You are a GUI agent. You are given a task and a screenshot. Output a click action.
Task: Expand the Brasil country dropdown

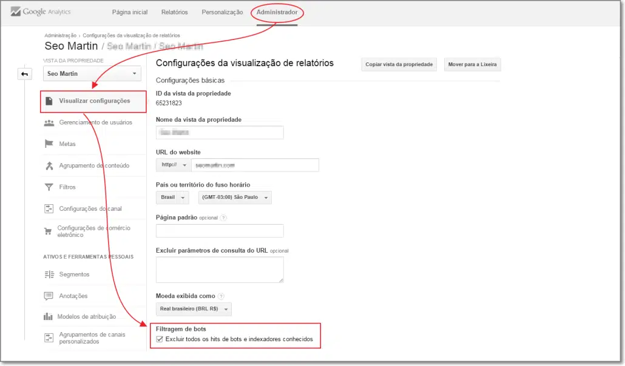point(172,198)
